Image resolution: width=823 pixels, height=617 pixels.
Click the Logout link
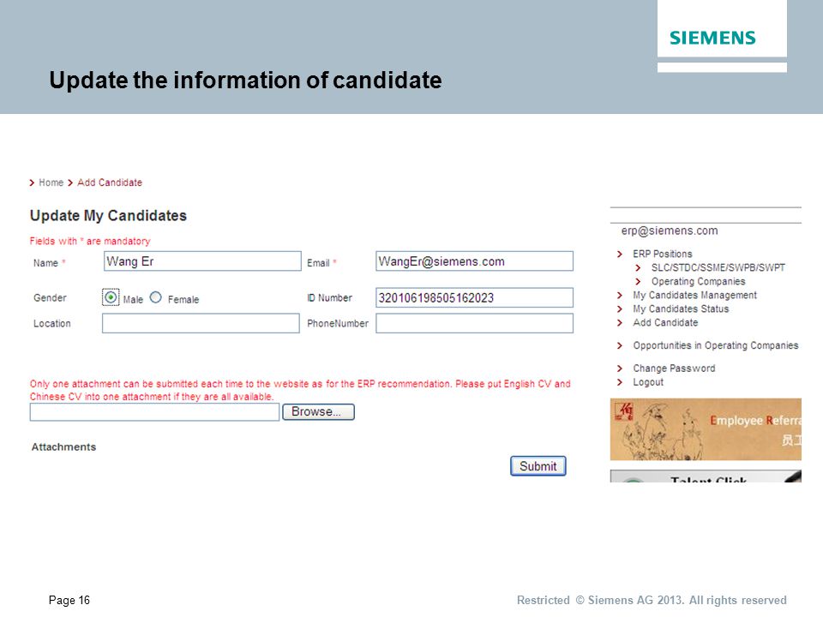pos(648,382)
